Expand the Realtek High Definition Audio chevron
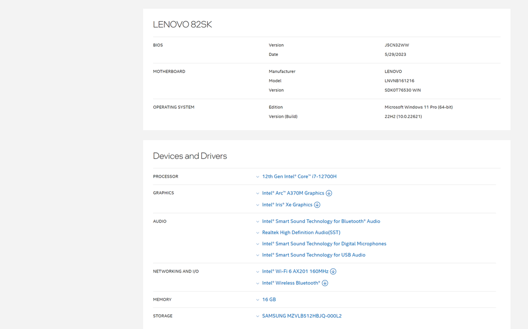This screenshot has height=329, width=528. (257, 233)
